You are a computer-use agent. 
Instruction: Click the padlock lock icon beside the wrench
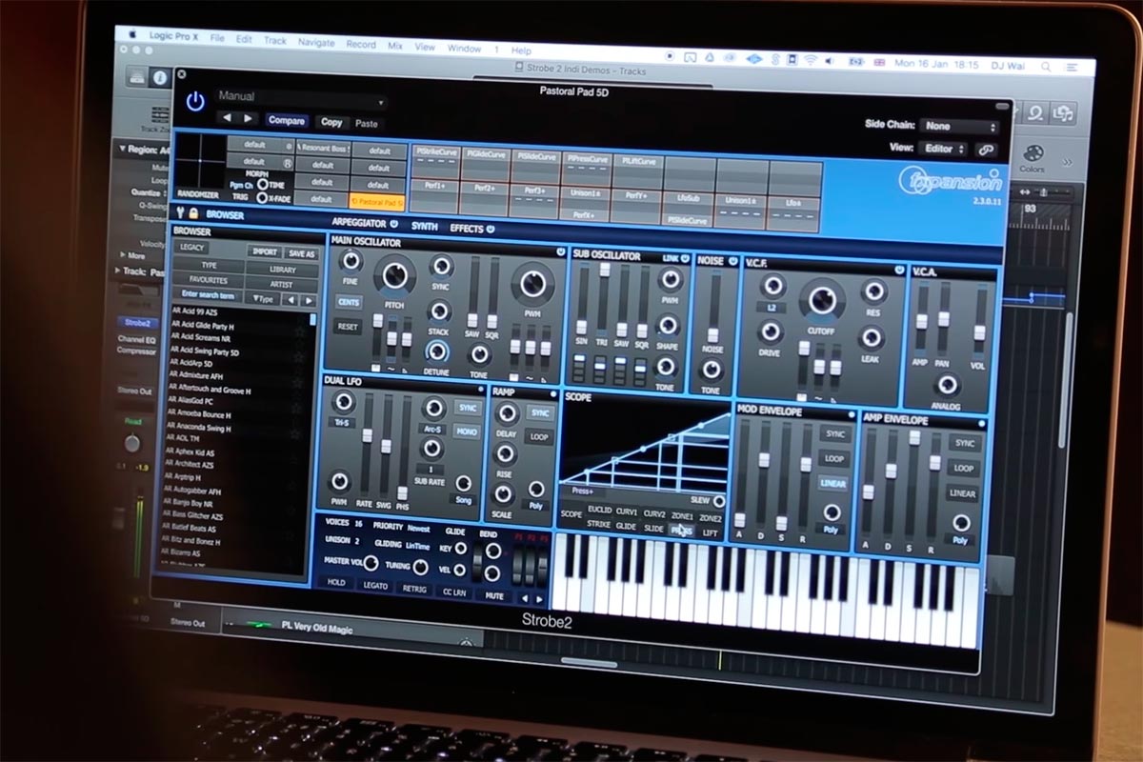(x=193, y=214)
